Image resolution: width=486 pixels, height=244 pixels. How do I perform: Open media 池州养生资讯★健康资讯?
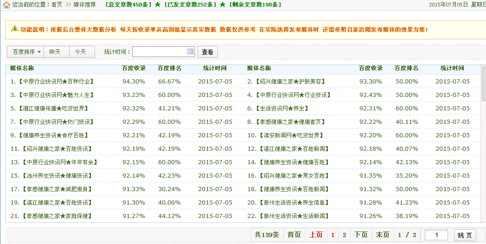[57, 175]
